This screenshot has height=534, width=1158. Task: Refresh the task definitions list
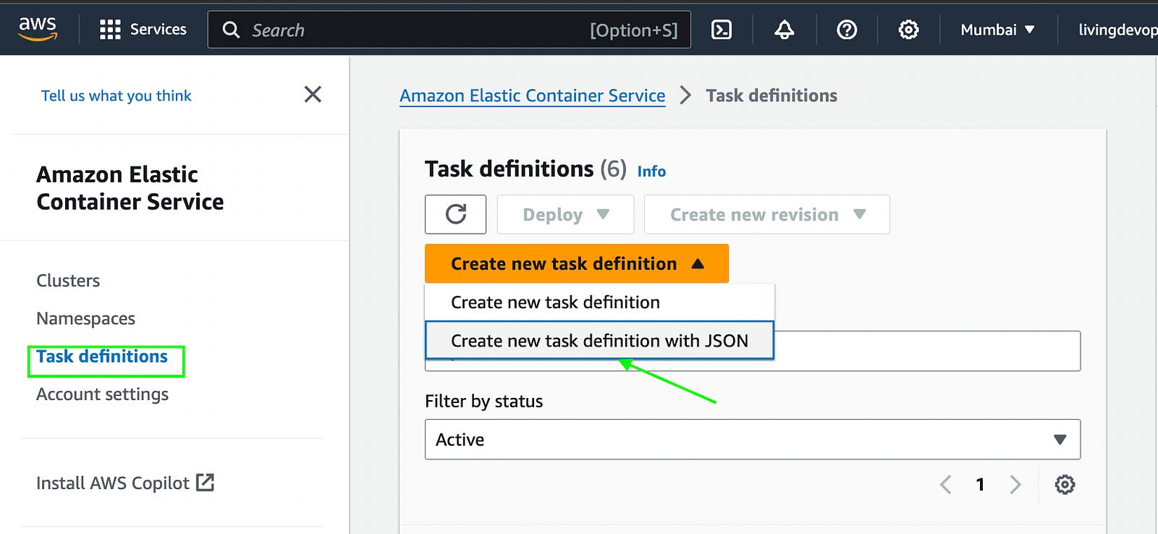pyautogui.click(x=455, y=214)
